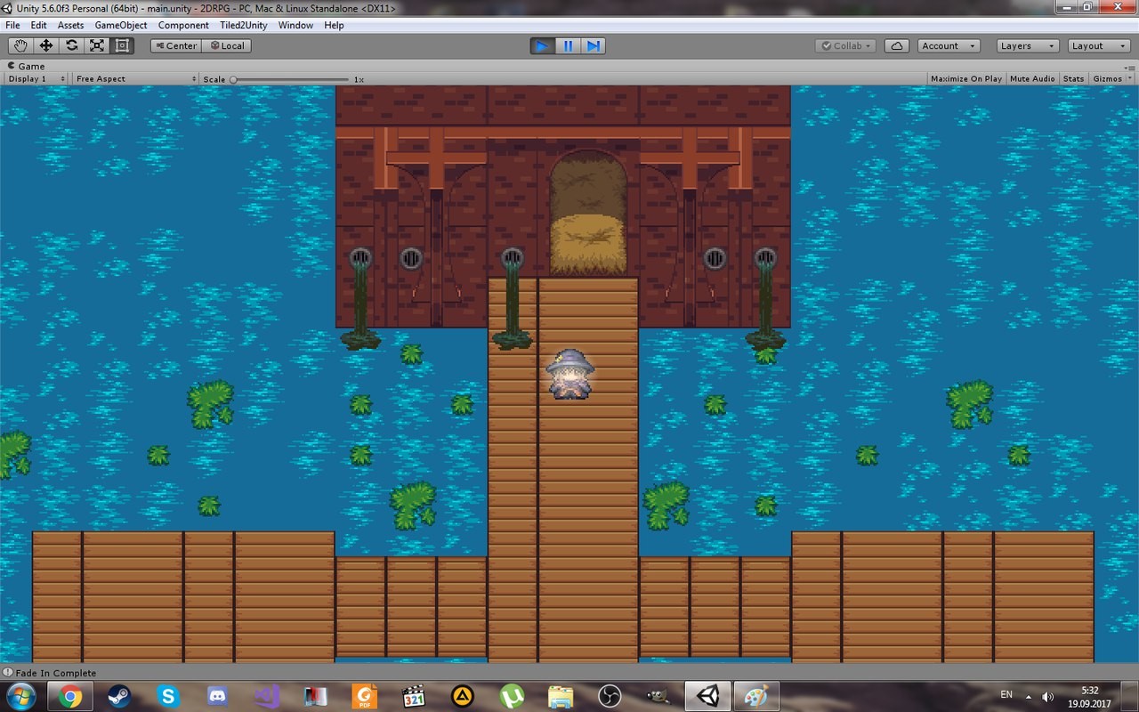The image size is (1139, 712).
Task: Open the Free Aspect resolution dropdown
Action: 133,78
